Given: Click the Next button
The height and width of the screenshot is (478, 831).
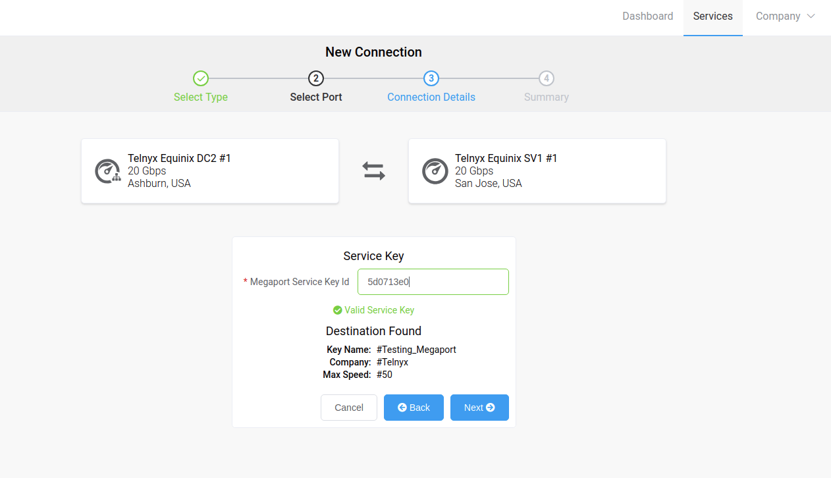Looking at the screenshot, I should point(479,408).
